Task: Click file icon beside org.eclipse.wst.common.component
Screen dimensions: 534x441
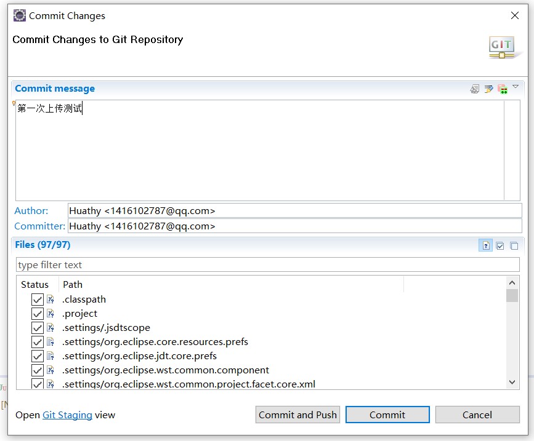Action: coord(51,370)
